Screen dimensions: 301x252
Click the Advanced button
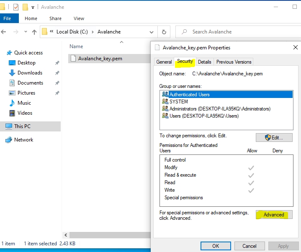pyautogui.click(x=274, y=215)
